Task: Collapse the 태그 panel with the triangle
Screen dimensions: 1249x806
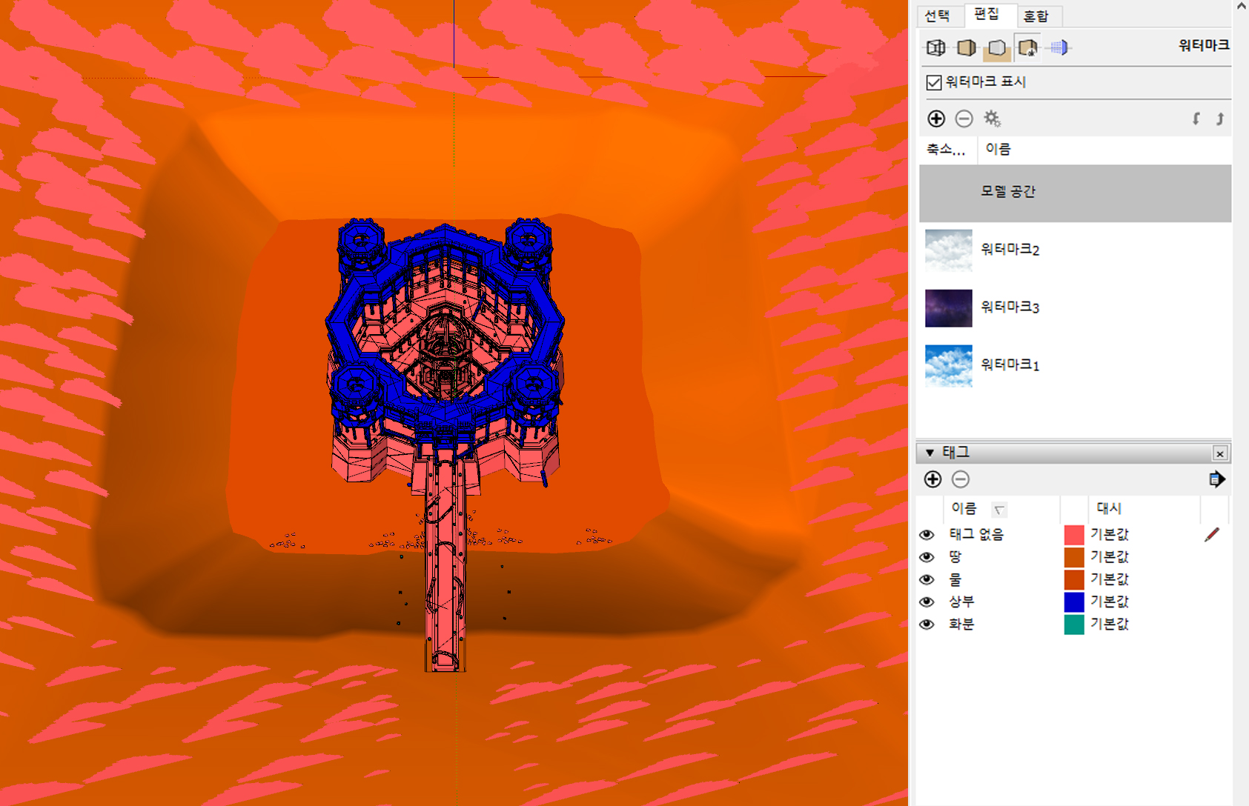Action: [930, 453]
